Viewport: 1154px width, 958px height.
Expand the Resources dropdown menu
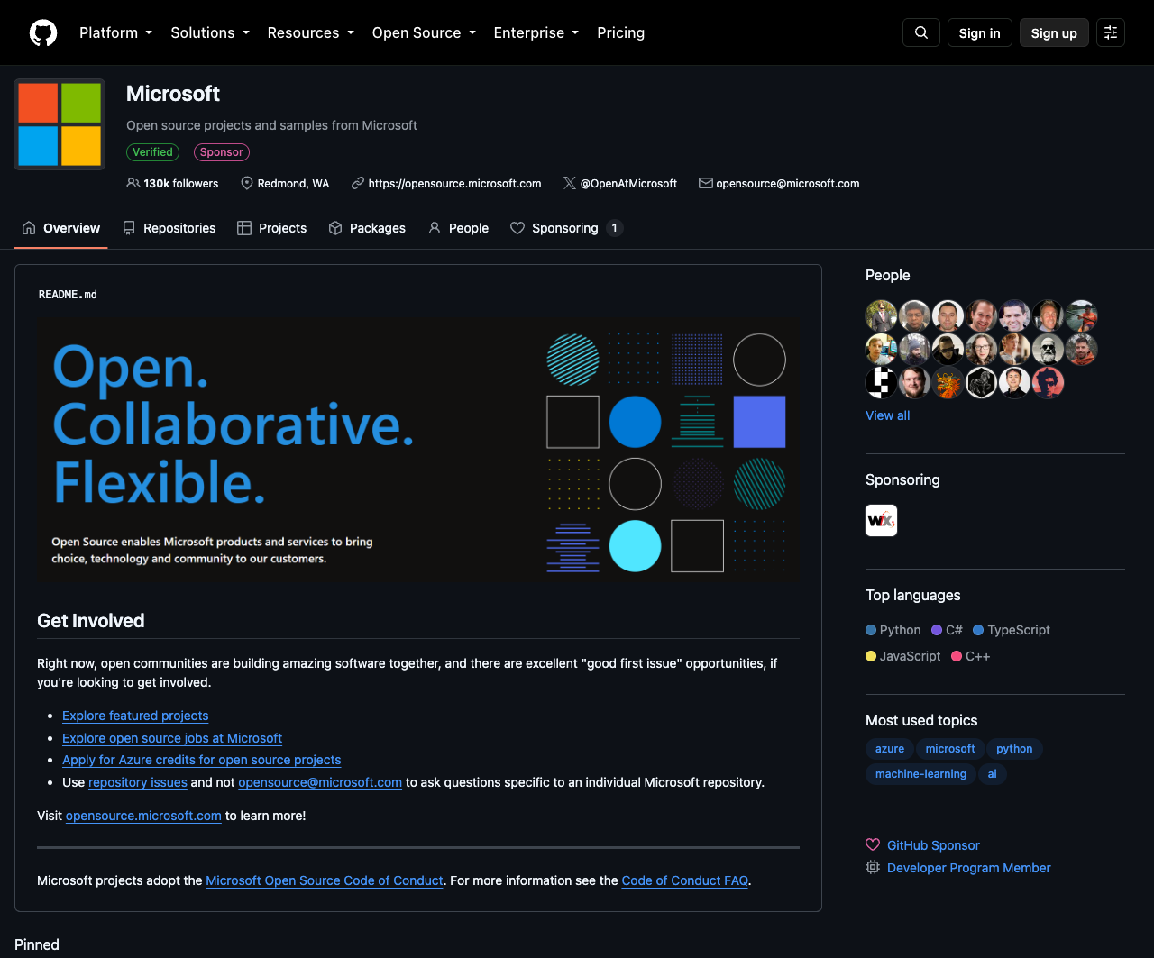(311, 32)
